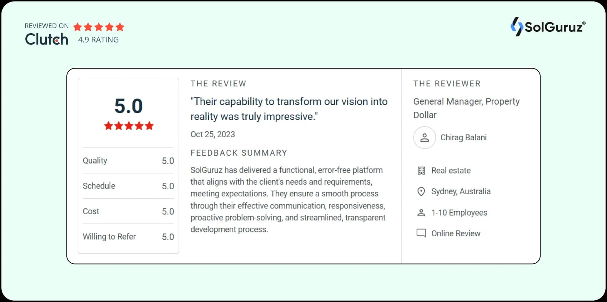Click the orange stars above 4.9 rating
Image resolution: width=607 pixels, height=302 pixels.
[99, 27]
